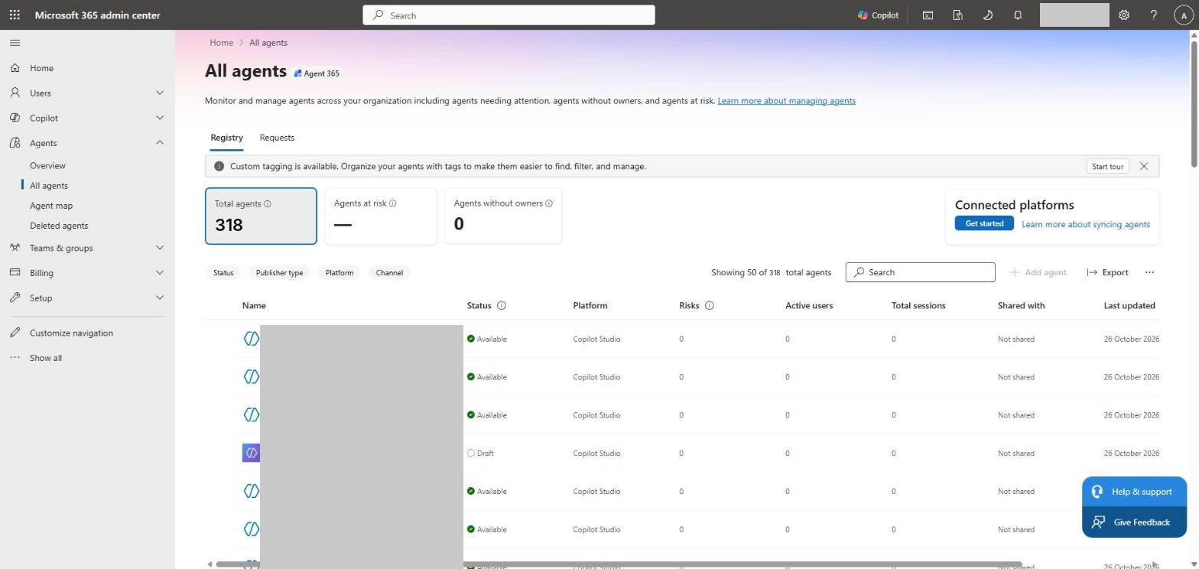1199x569 pixels.
Task: Open the notifications bell
Action: tap(1018, 15)
